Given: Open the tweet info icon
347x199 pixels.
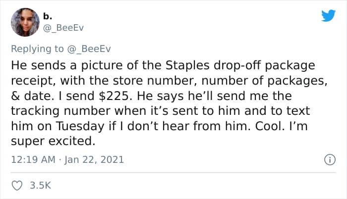Looking at the screenshot, I should click(x=328, y=159).
